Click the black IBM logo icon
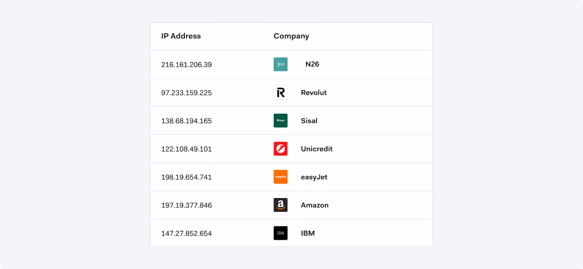This screenshot has height=269, width=583. [280, 234]
